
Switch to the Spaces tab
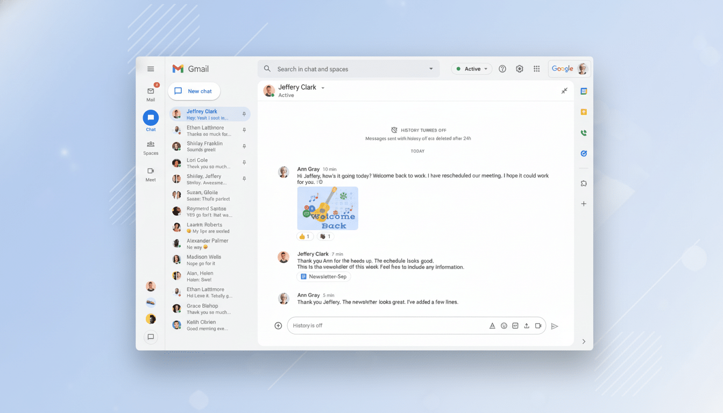(x=151, y=146)
